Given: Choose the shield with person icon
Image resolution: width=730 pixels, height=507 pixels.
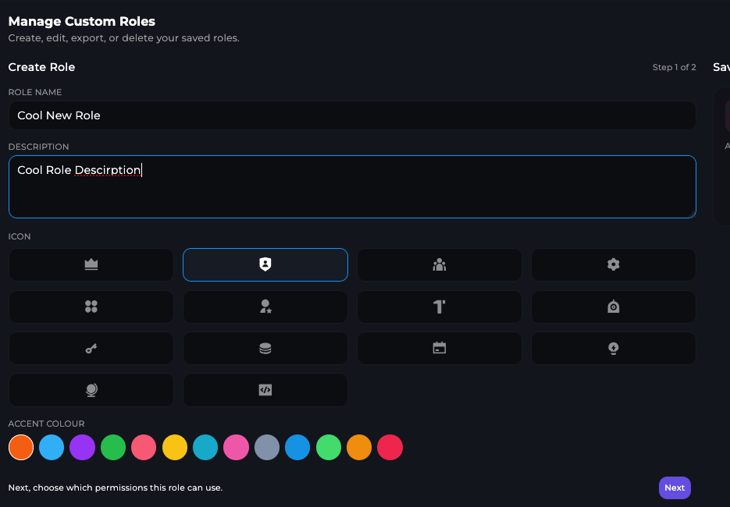Looking at the screenshot, I should click(265, 264).
